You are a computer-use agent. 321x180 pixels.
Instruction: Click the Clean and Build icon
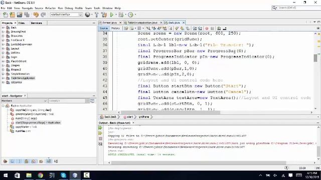coord(104,14)
